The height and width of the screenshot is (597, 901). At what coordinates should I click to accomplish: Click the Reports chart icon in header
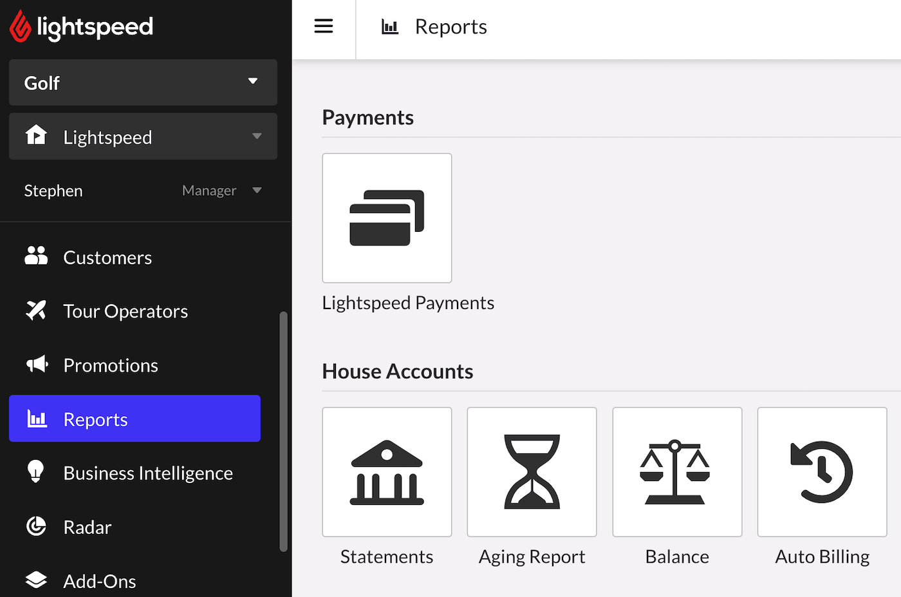point(390,26)
